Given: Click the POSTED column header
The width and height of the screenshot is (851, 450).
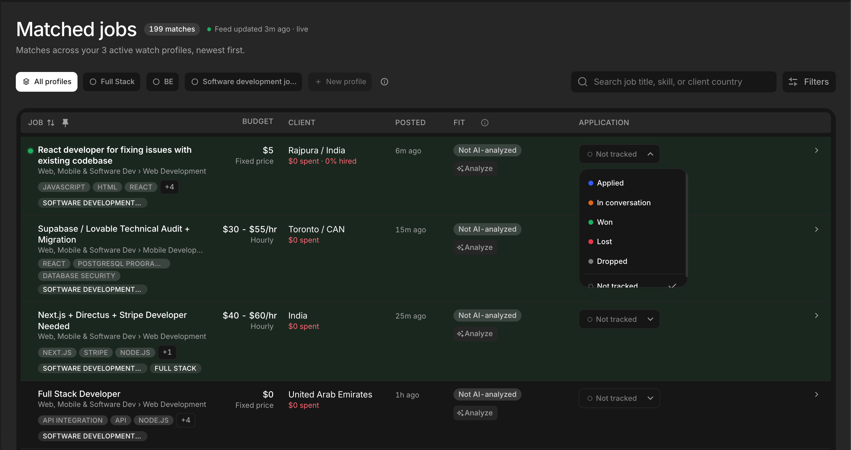Looking at the screenshot, I should coord(410,122).
